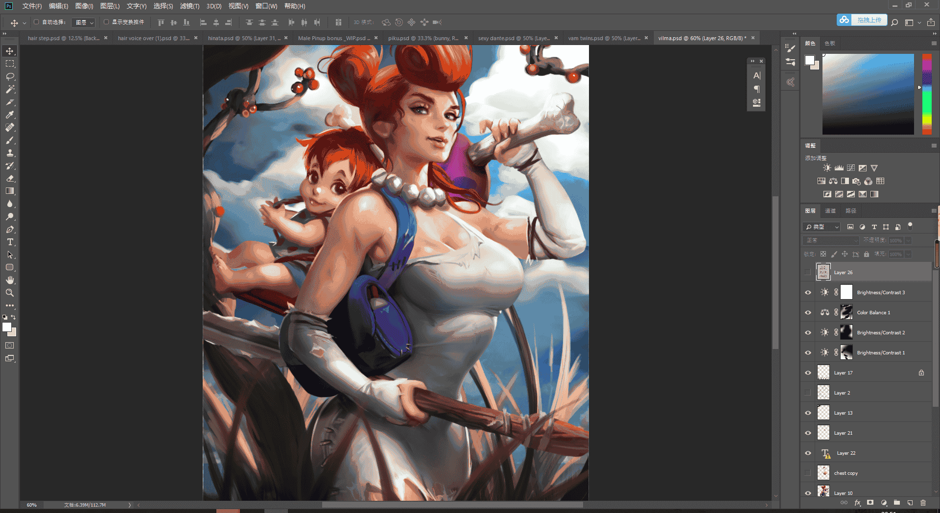Show the chest copy layer

[808, 473]
